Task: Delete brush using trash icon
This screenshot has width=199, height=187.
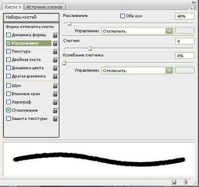Action: click(186, 182)
